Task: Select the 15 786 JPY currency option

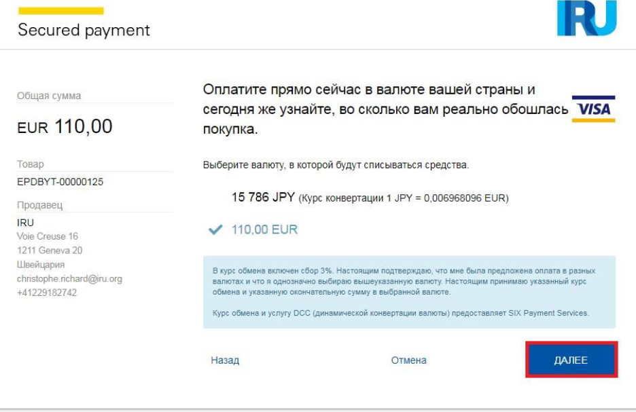Action: pos(263,198)
